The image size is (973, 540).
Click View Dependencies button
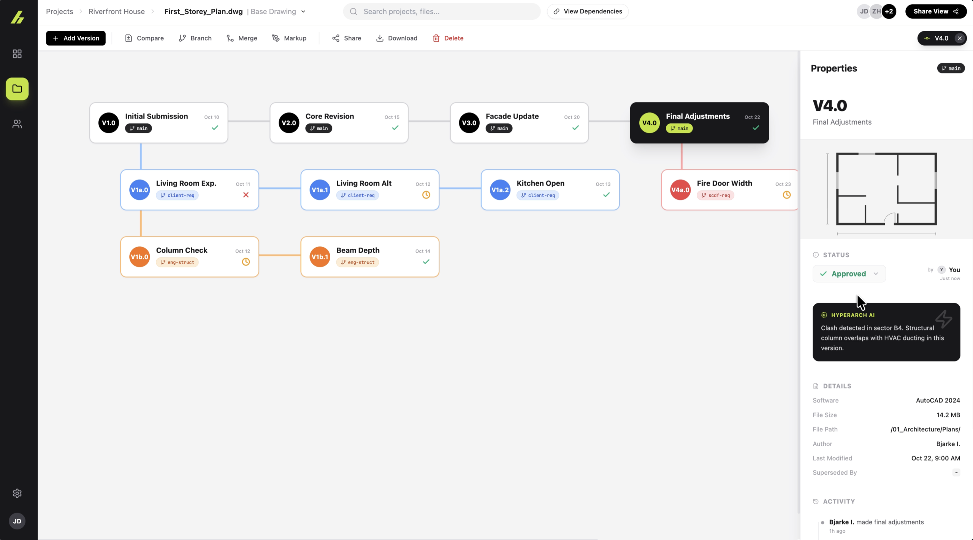coord(588,11)
